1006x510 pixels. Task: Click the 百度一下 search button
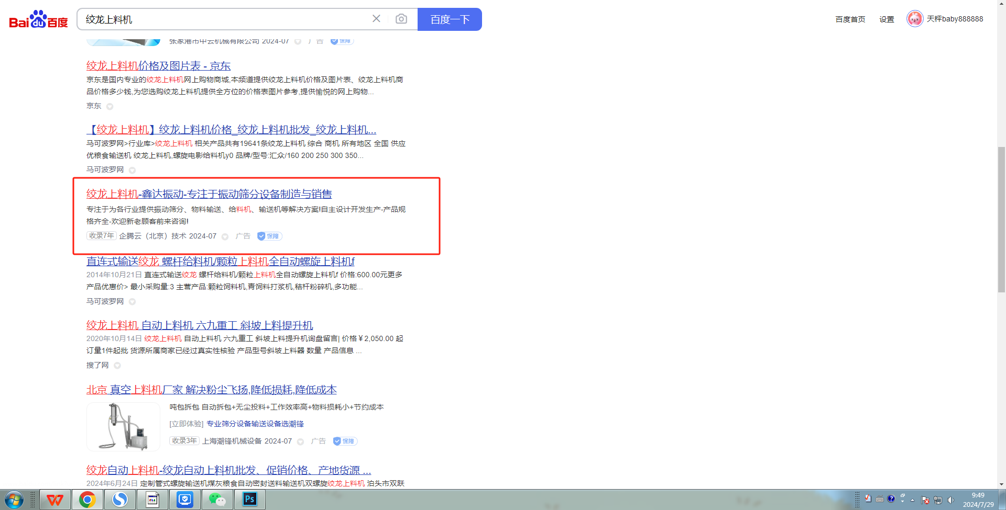[450, 19]
